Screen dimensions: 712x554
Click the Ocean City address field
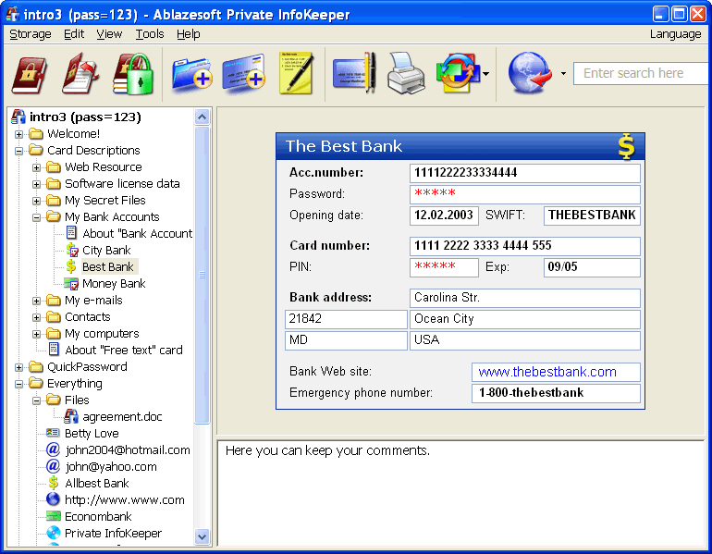click(x=525, y=319)
